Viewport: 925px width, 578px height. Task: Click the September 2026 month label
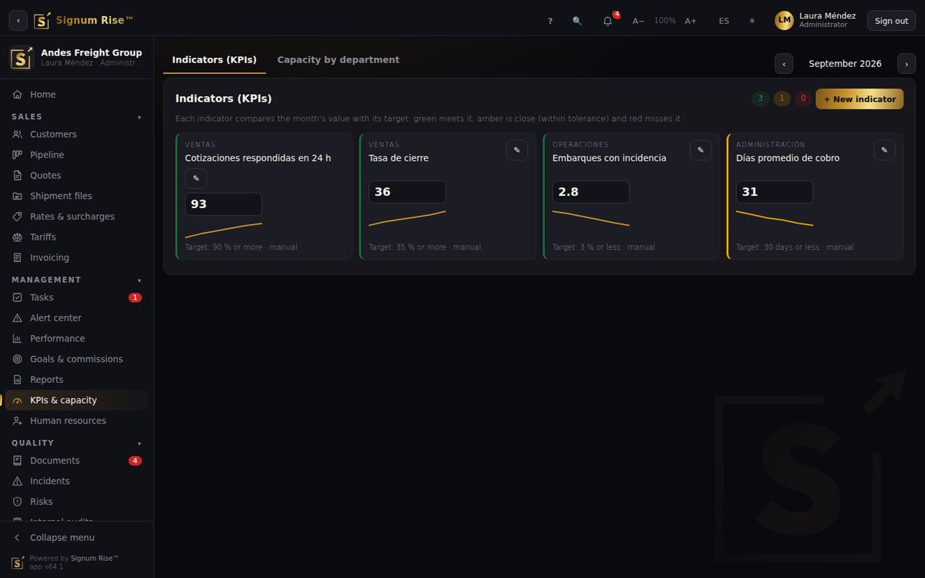pyautogui.click(x=845, y=64)
